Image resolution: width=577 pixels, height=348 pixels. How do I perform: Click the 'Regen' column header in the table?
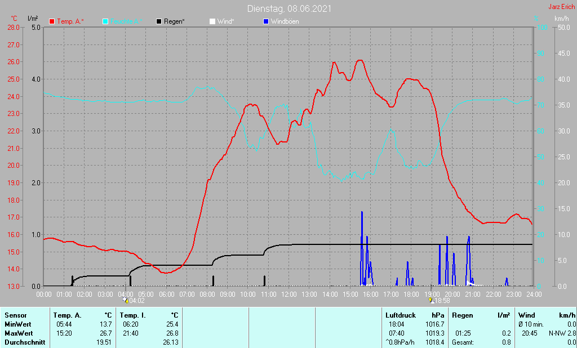coord(463,315)
